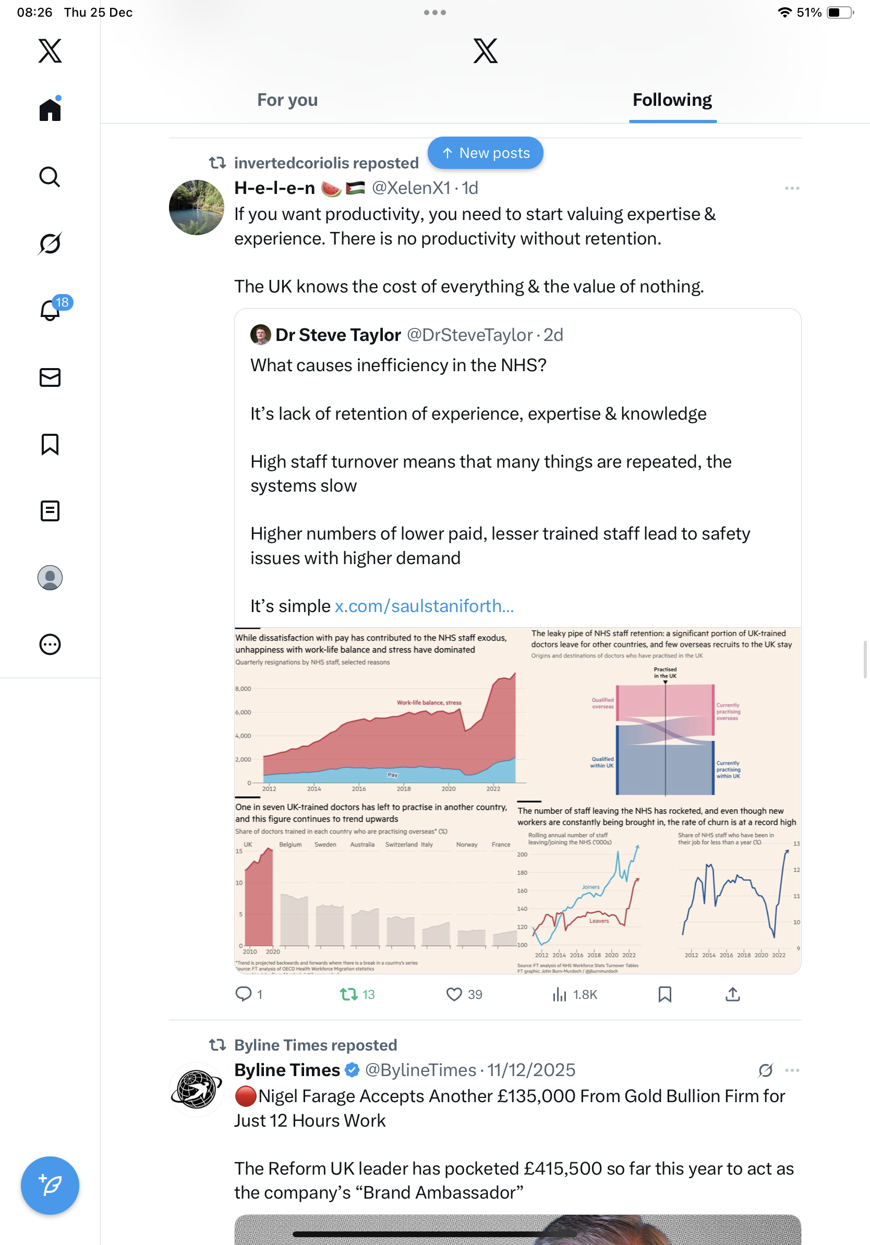
Task: Click the New posts button
Action: click(486, 153)
